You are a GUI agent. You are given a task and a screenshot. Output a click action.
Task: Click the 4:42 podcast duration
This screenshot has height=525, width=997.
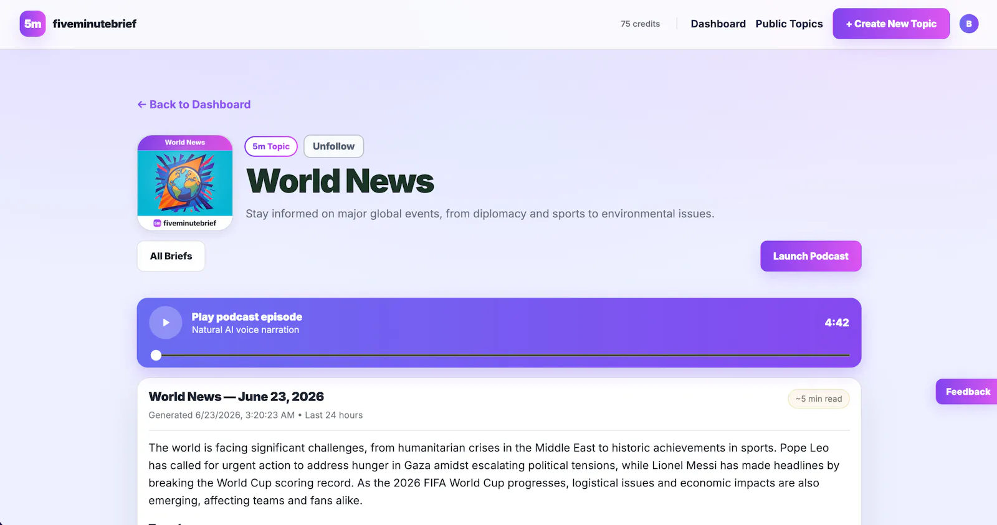coord(837,323)
